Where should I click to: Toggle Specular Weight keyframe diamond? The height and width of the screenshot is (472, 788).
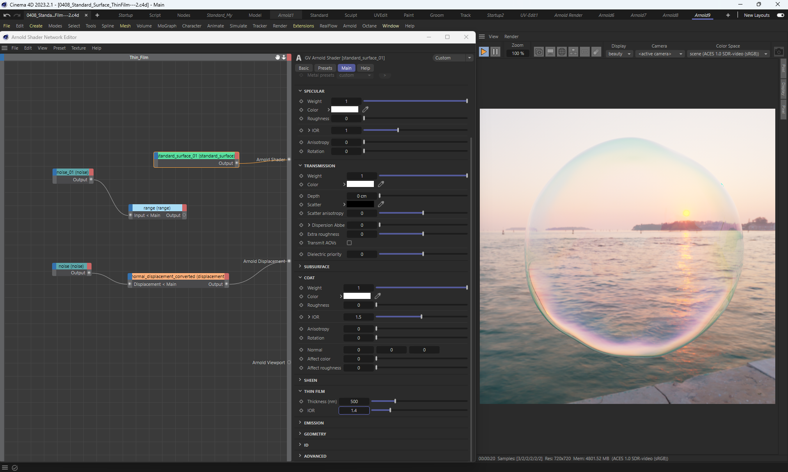pos(301,101)
